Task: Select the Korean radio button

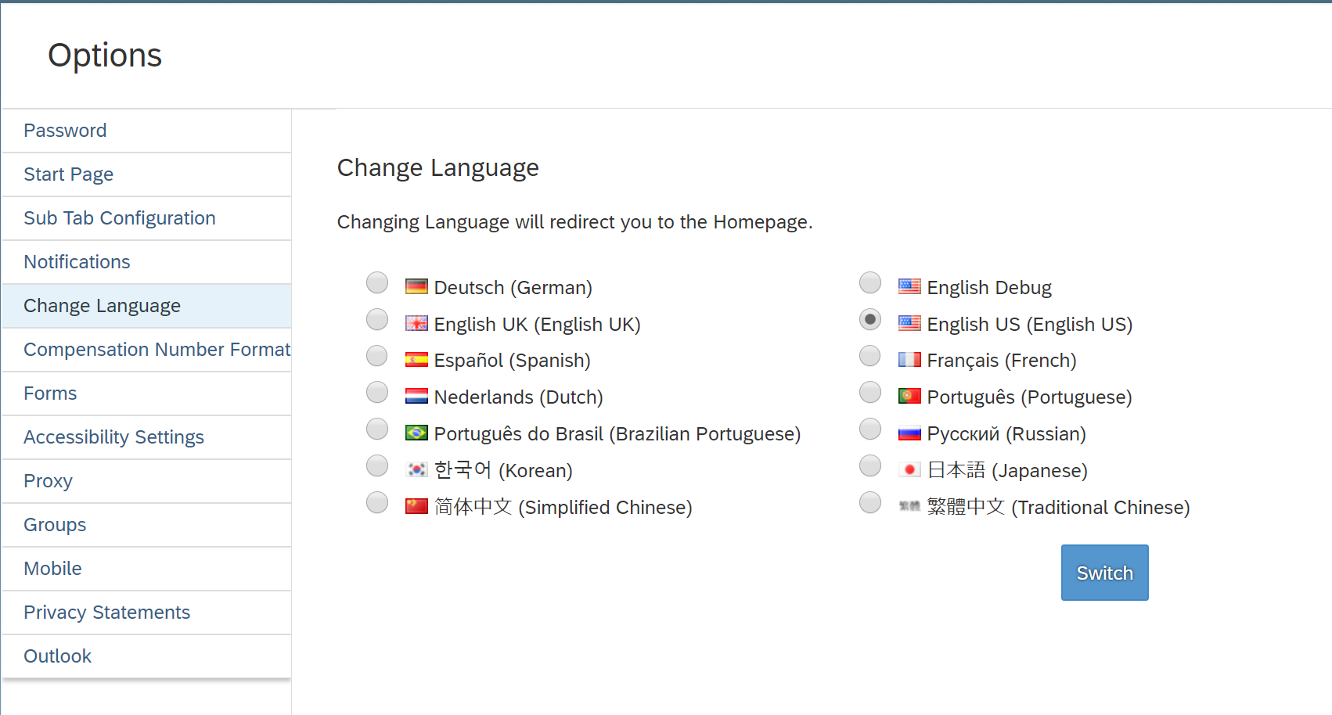Action: 377,465
